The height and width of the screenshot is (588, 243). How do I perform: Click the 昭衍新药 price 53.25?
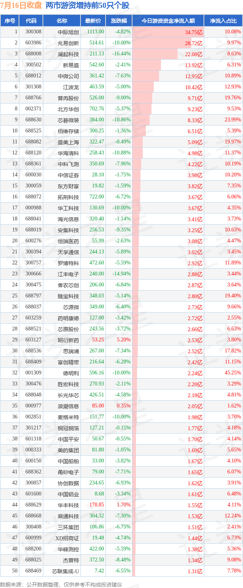98,340
